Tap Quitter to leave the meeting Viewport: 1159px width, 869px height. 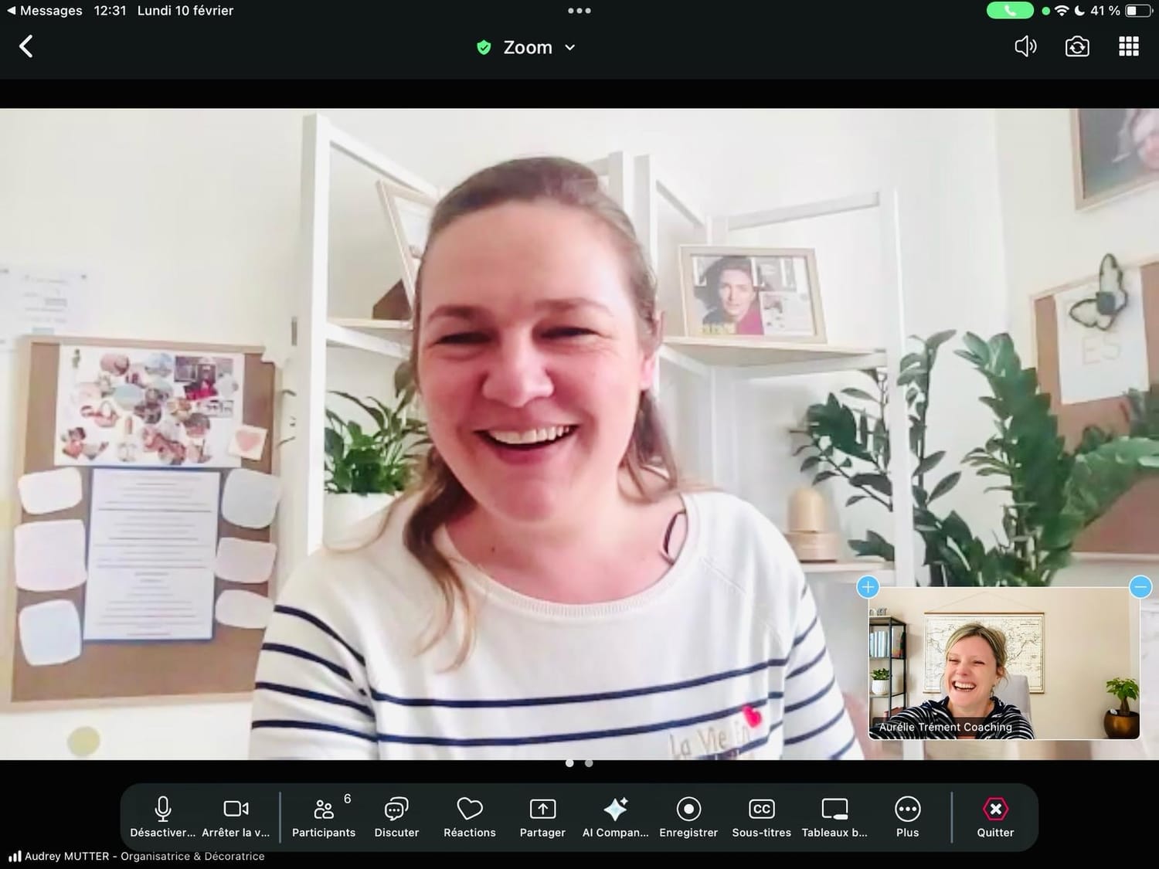(x=995, y=816)
